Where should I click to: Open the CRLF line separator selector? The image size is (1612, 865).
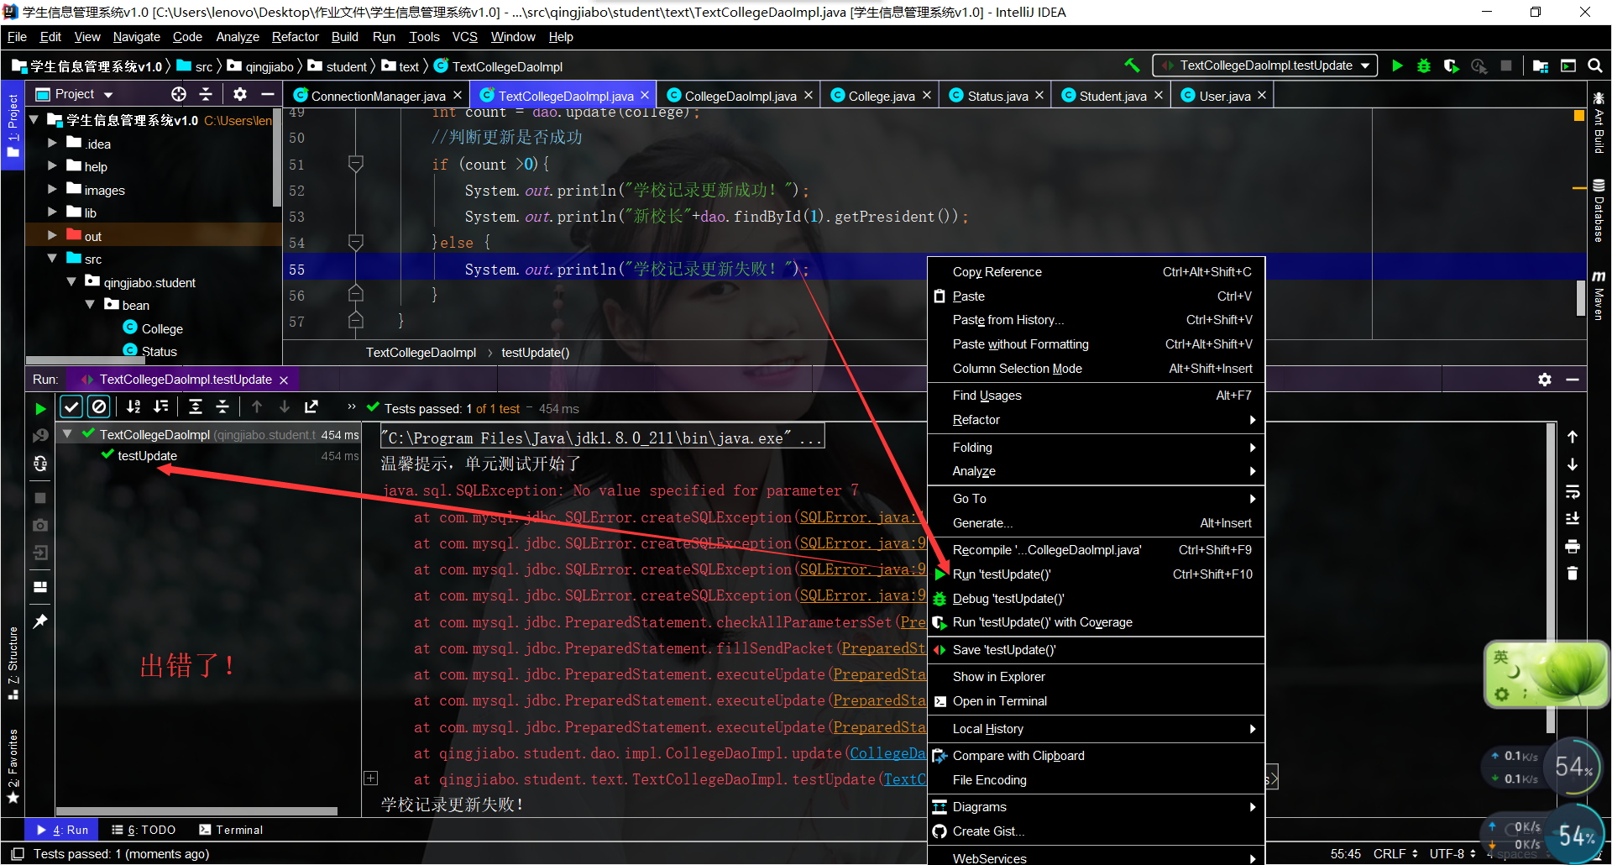point(1395,854)
